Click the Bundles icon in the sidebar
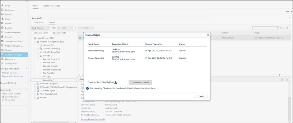The height and width of the screenshot is (123, 293). (2, 28)
